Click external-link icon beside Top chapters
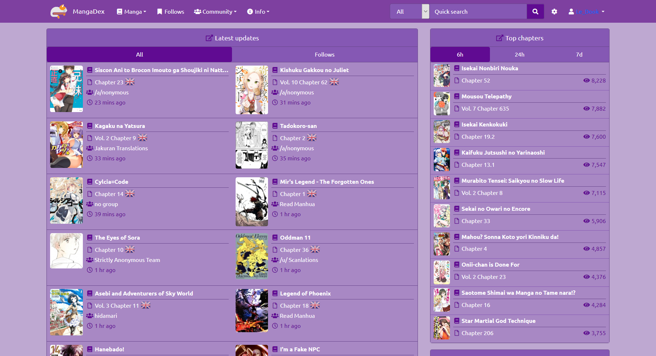Image resolution: width=656 pixels, height=356 pixels. 499,38
